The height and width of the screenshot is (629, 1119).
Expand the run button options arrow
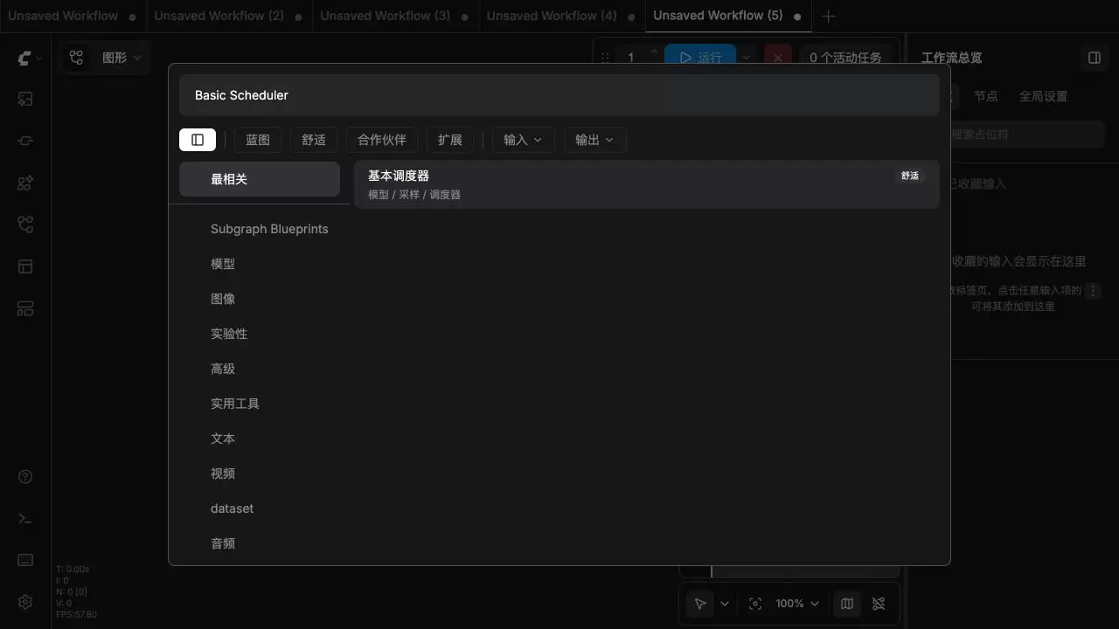click(747, 58)
